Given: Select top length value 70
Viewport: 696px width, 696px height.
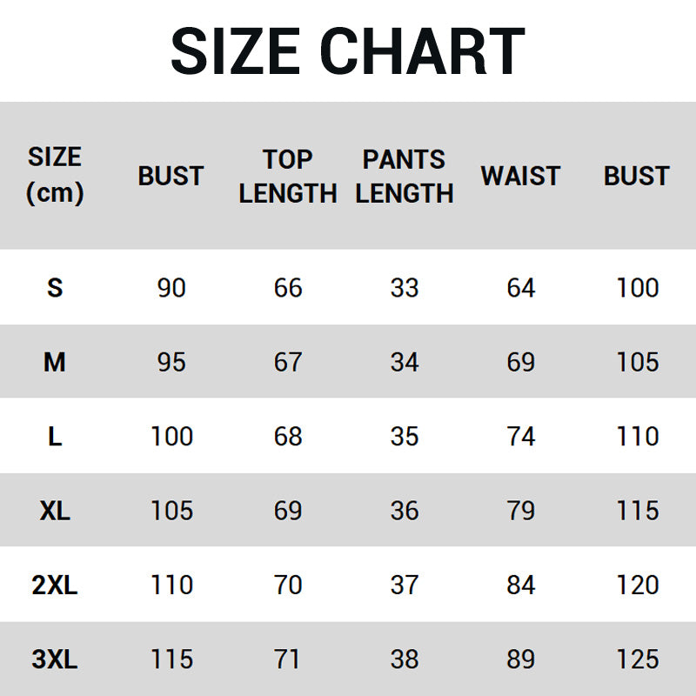Looking at the screenshot, I should tap(288, 586).
